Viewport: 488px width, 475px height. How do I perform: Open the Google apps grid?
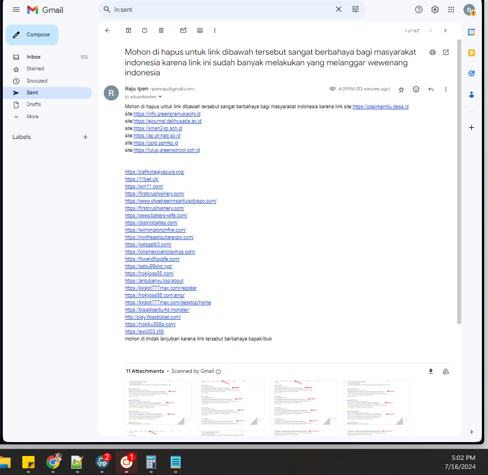coord(451,9)
